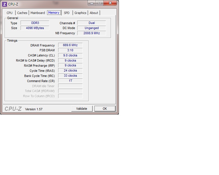The width and height of the screenshot is (219, 175).
Task: Select the 24 clocks tRAS value
Action: [x=70, y=70]
